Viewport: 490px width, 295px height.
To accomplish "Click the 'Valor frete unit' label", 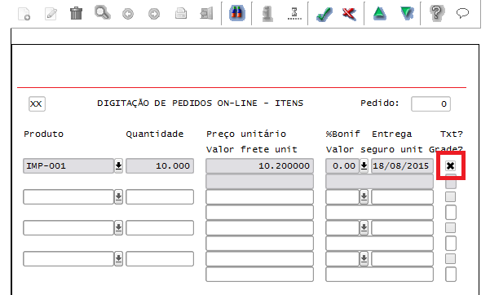I will click(x=252, y=149).
